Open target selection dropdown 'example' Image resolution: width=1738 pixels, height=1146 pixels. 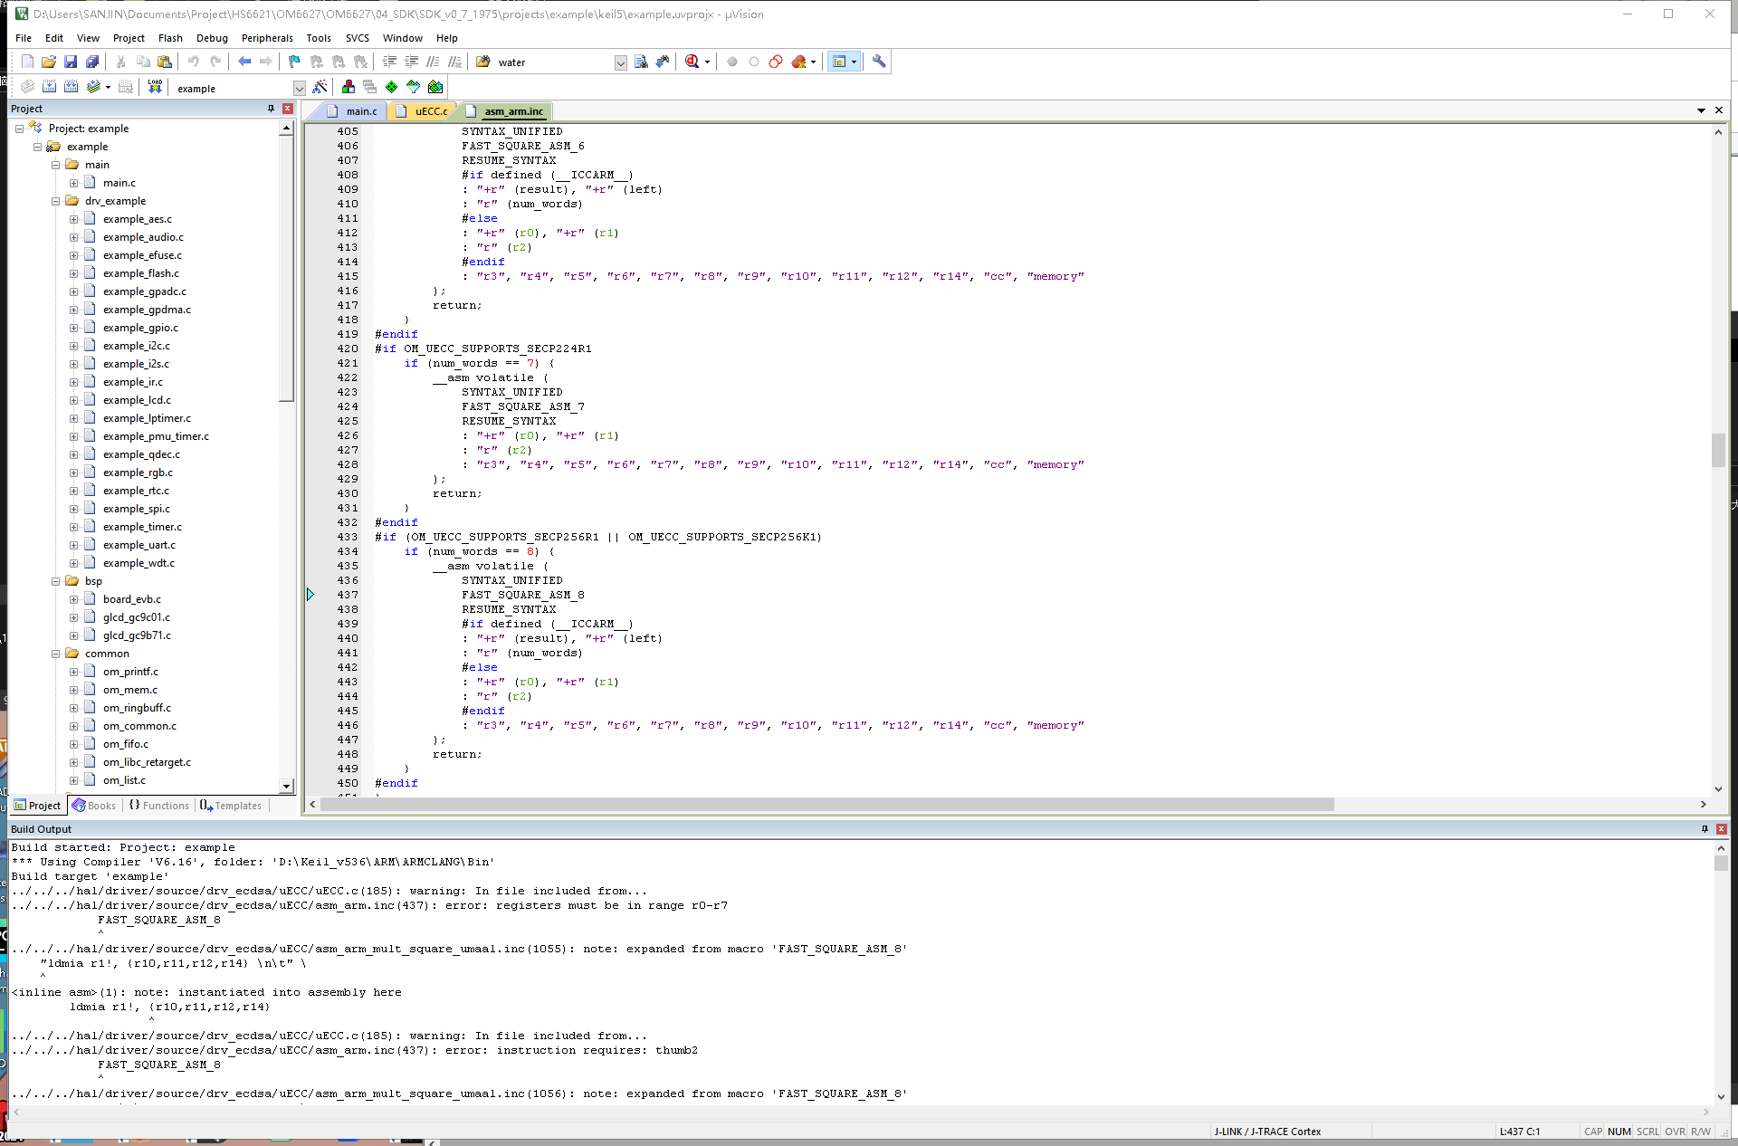coord(299,89)
